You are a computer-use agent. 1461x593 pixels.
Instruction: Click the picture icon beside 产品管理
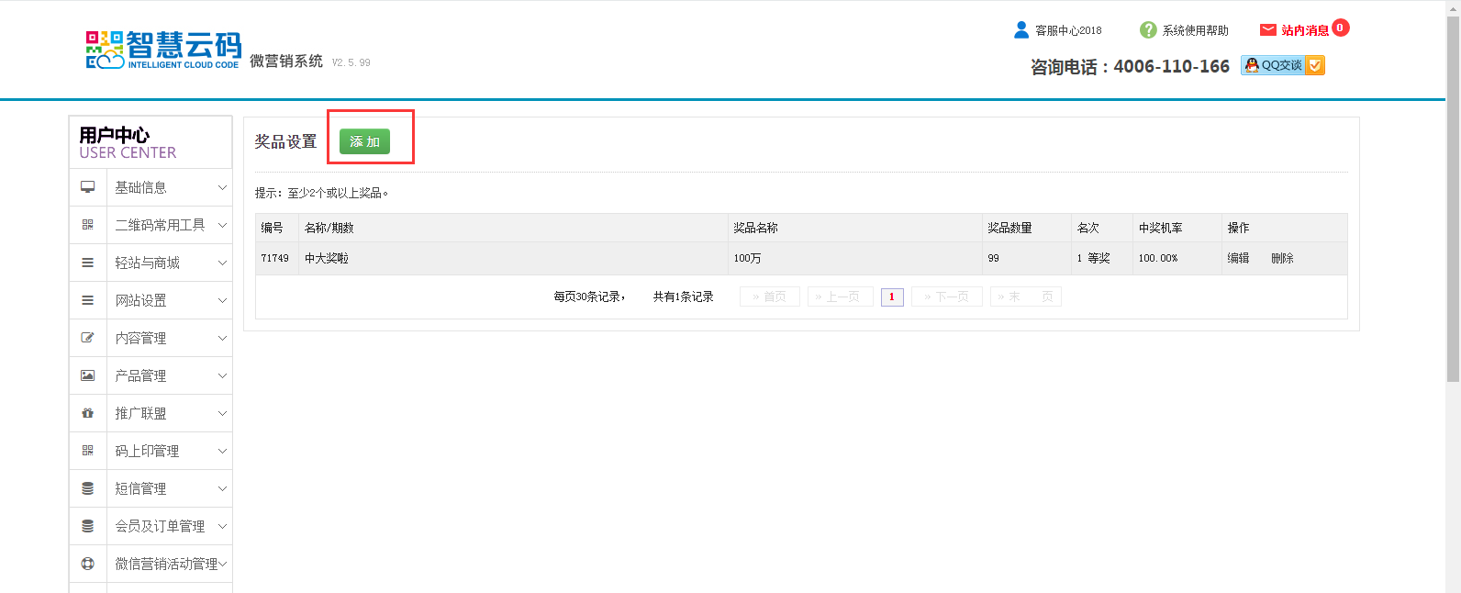[x=87, y=375]
